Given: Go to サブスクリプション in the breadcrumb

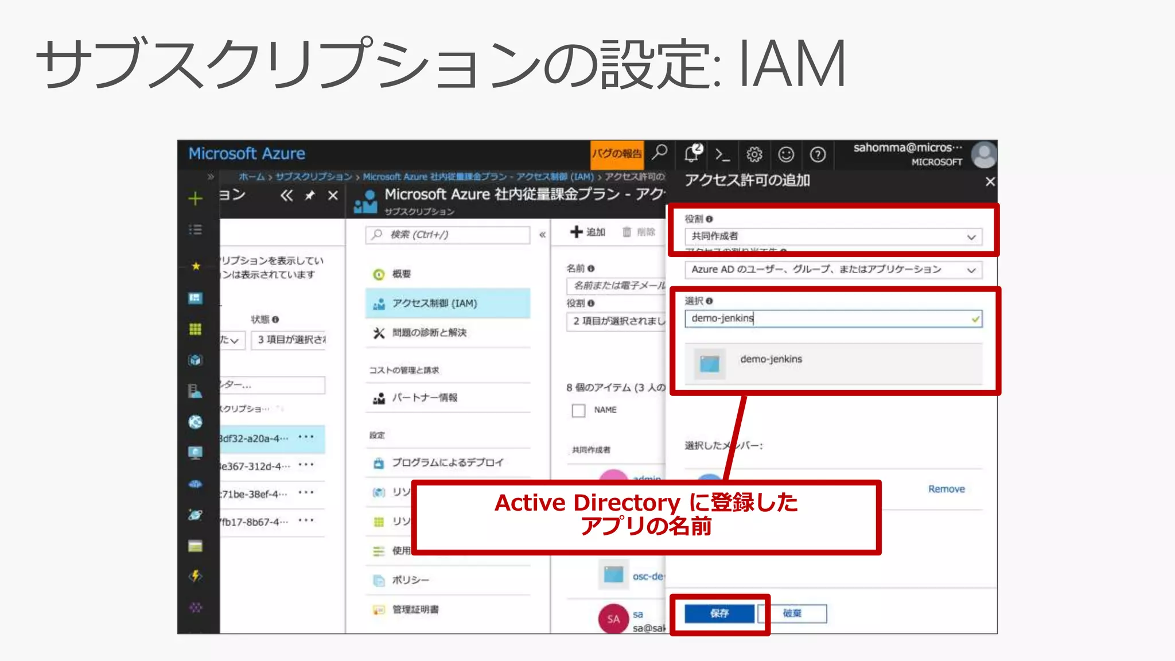Looking at the screenshot, I should click(313, 177).
